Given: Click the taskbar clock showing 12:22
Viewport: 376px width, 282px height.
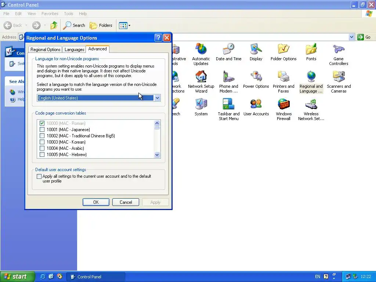Looking at the screenshot, I should (366, 276).
